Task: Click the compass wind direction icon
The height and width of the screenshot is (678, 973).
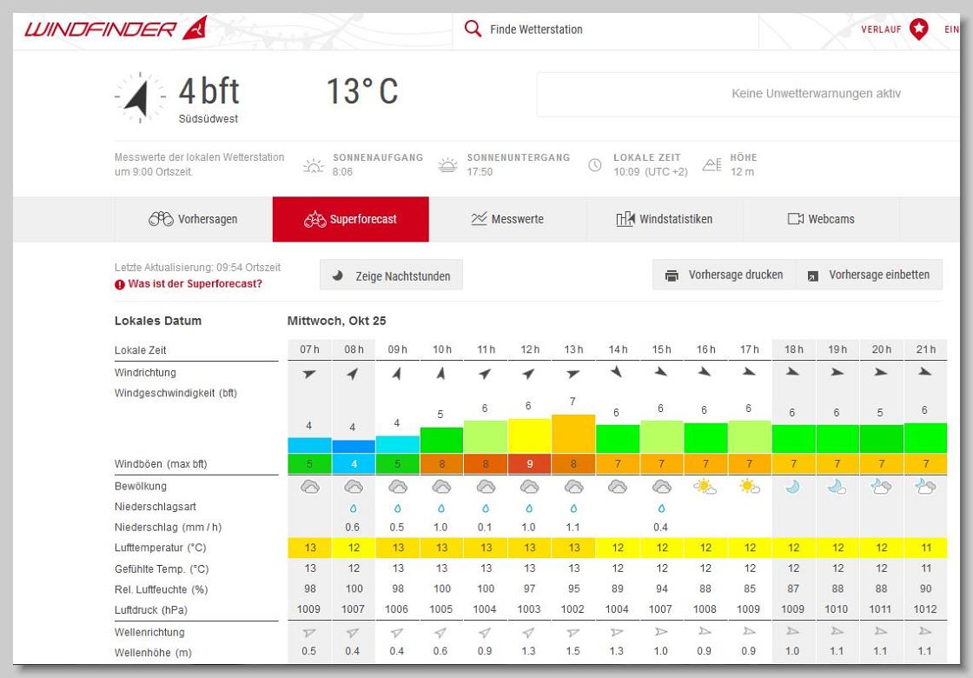Action: pyautogui.click(x=140, y=96)
